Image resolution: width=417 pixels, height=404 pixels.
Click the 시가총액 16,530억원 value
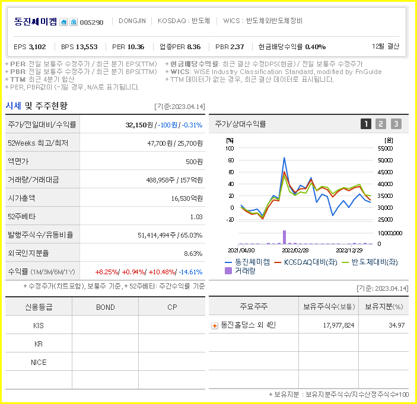(x=187, y=198)
